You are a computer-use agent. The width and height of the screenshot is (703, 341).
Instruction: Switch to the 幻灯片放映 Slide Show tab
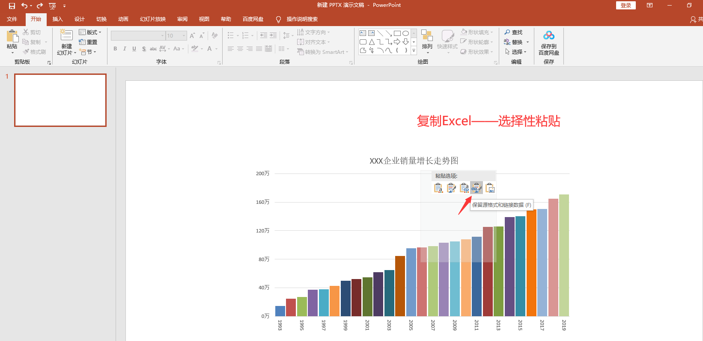[x=153, y=19]
